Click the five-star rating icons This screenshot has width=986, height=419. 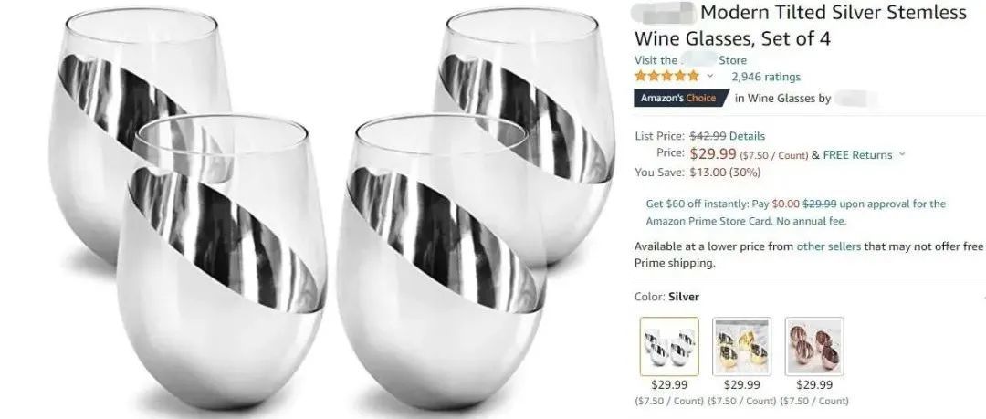666,76
